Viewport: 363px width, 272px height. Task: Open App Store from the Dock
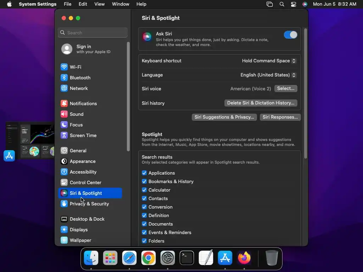click(225, 258)
